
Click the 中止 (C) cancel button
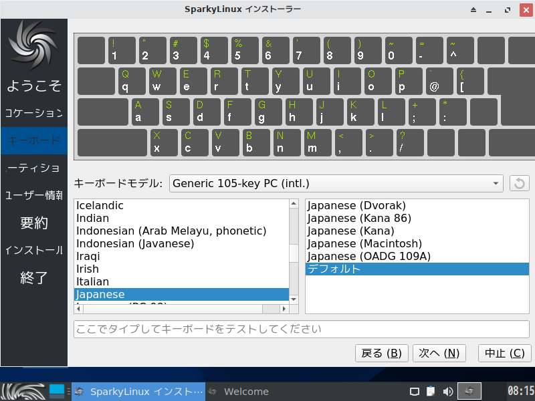pyautogui.click(x=505, y=353)
